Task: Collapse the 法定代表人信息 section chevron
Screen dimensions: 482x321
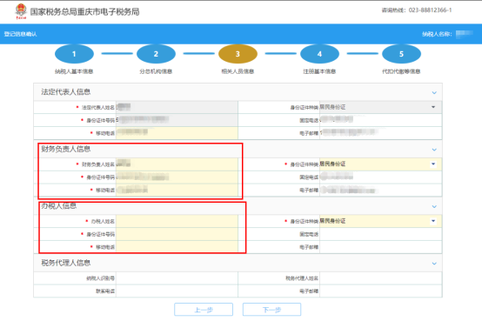Action: (434, 92)
